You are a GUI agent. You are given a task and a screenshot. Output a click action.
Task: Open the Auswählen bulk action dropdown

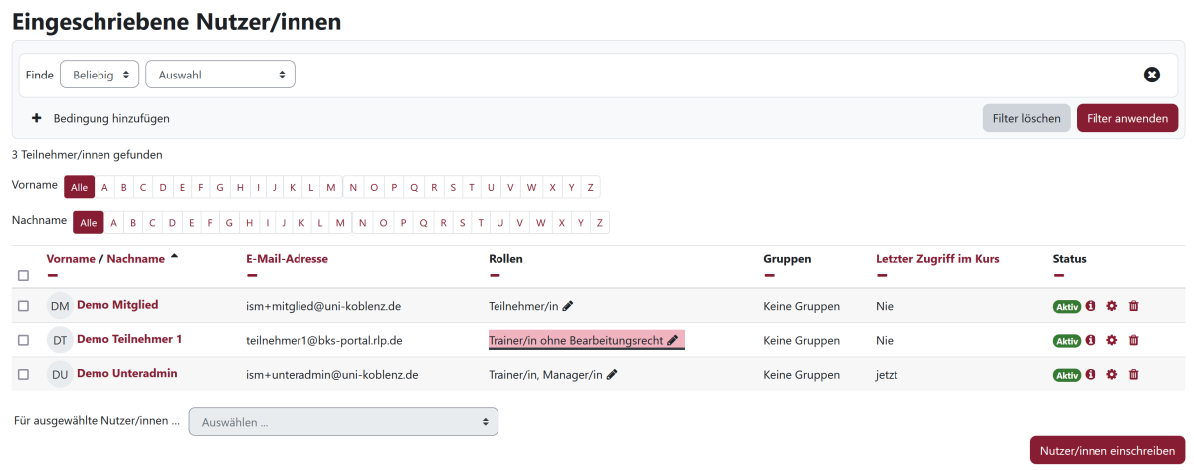pos(343,422)
